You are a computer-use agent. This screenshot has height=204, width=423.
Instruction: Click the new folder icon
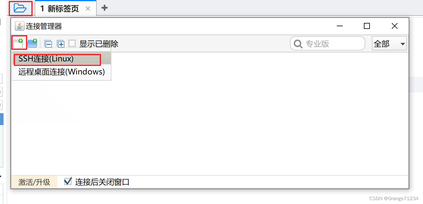point(32,43)
